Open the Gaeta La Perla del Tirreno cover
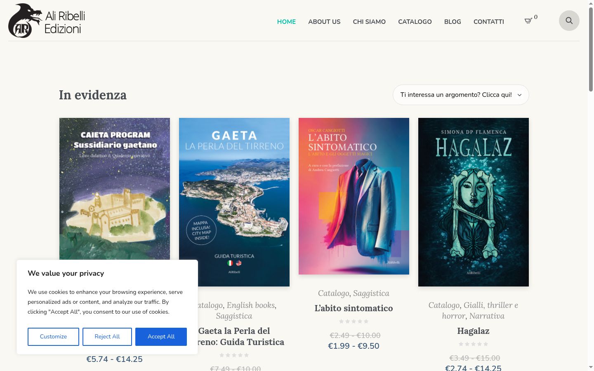The height and width of the screenshot is (371, 594). pyautogui.click(x=234, y=202)
